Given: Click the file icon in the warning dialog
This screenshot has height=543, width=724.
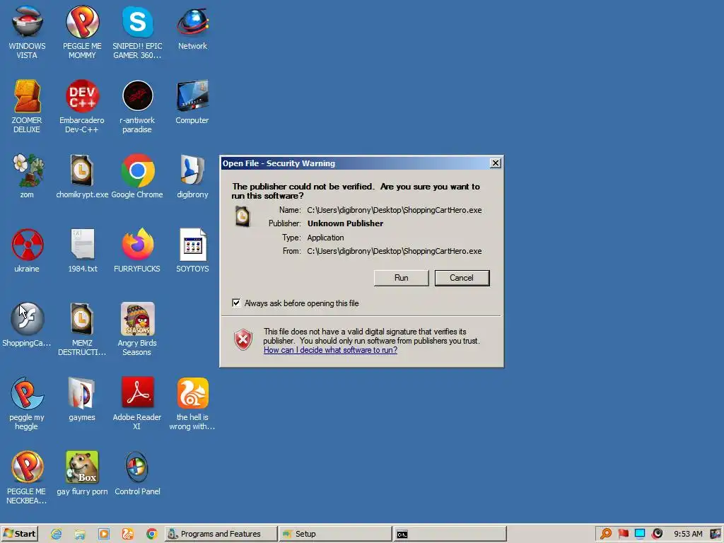Looking at the screenshot, I should 243,216.
